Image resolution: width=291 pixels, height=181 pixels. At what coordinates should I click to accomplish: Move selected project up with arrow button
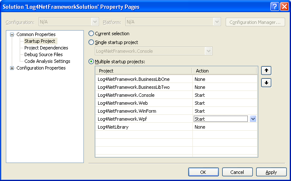click(x=266, y=71)
